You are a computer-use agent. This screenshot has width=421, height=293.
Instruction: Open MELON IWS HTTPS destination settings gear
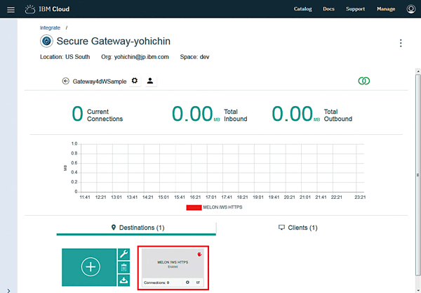pos(187,282)
